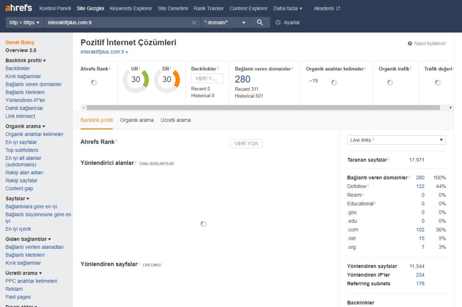Screen dimensions: 462x307
Task: Open En iyi içerik in sidebar
Action: 18,229
